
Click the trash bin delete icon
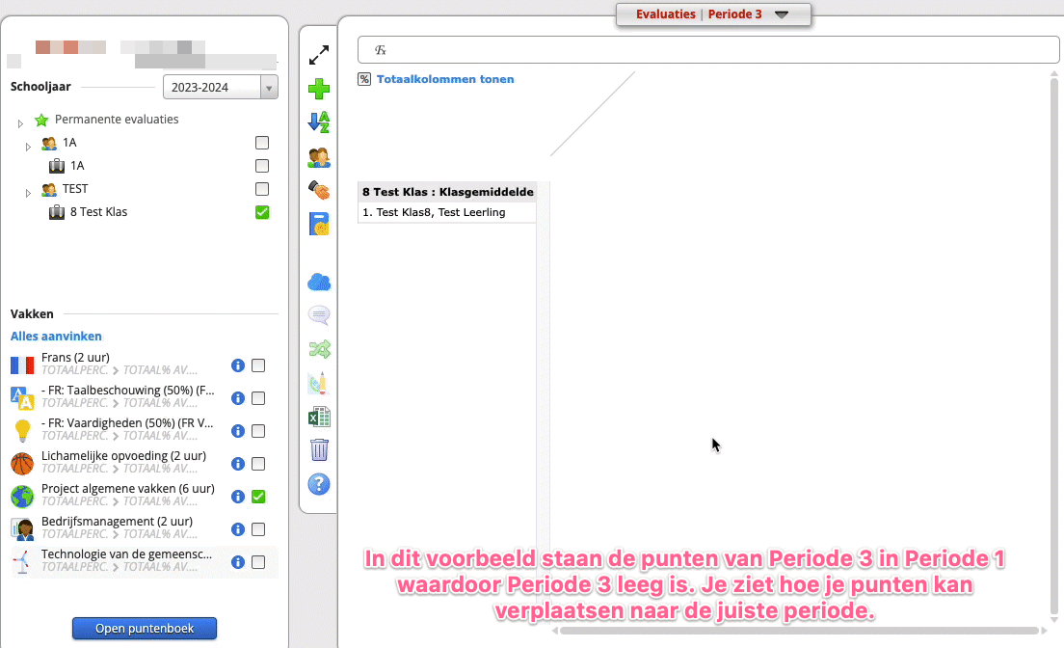319,449
